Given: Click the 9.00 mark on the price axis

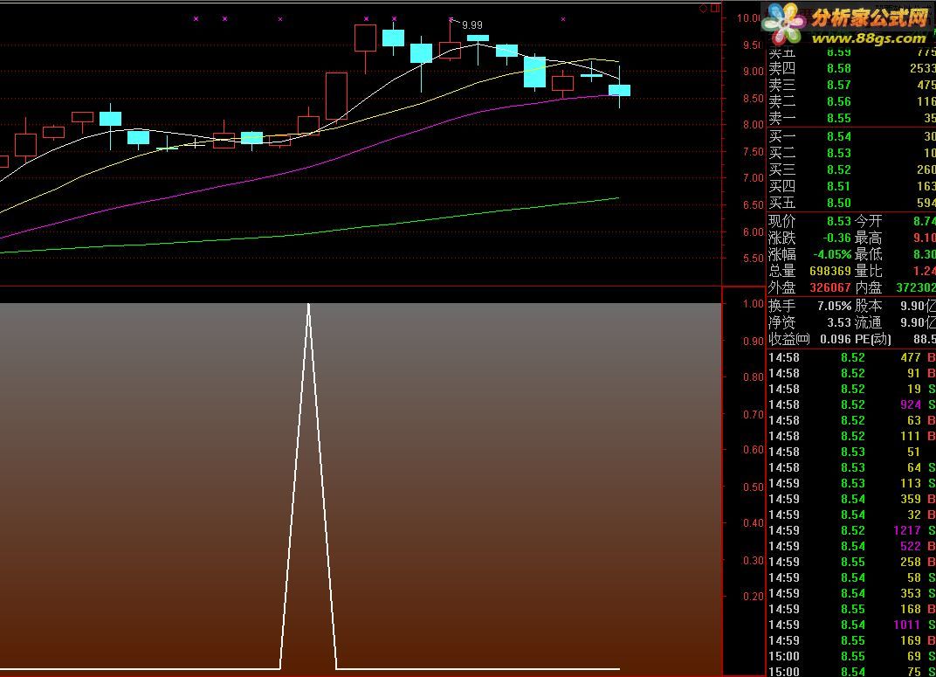Looking at the screenshot, I should [753, 71].
